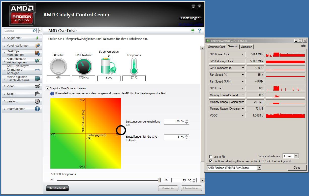Click the Desktop-Management monitor icon
This screenshot has height=196, width=309.
pos(37,53)
